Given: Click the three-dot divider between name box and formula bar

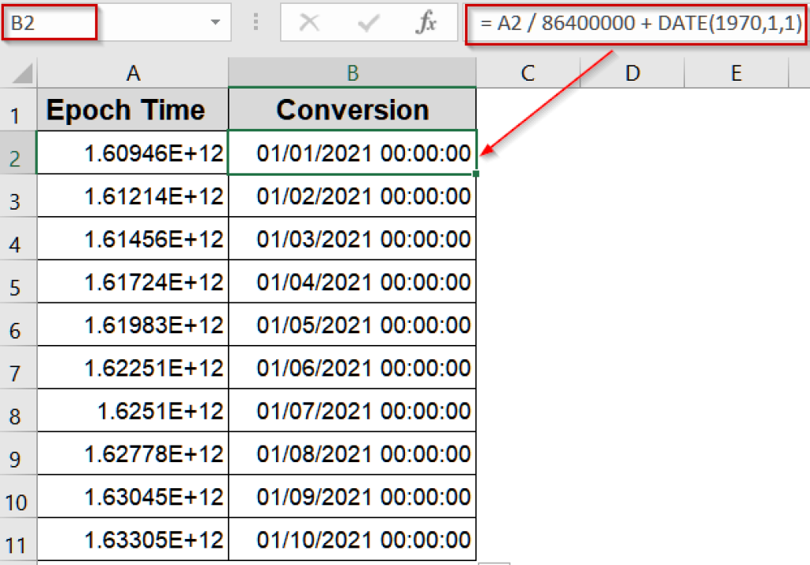Looking at the screenshot, I should pyautogui.click(x=255, y=23).
